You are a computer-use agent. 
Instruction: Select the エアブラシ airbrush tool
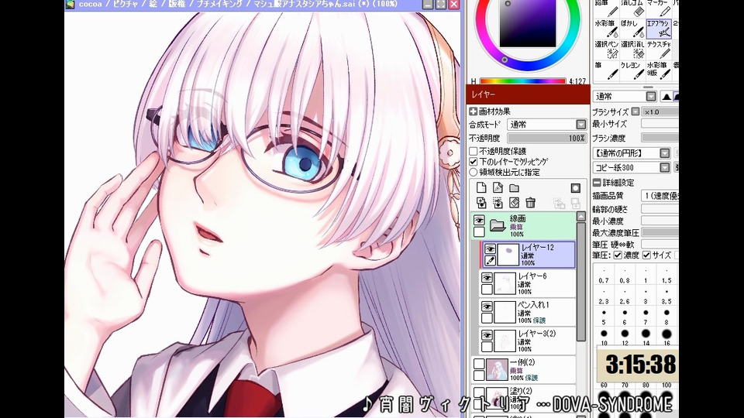point(659,29)
